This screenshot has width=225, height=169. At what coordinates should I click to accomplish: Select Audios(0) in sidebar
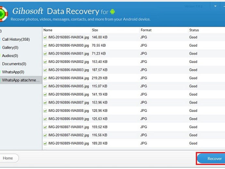click(x=10, y=56)
